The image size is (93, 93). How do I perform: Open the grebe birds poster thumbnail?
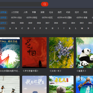10,84
